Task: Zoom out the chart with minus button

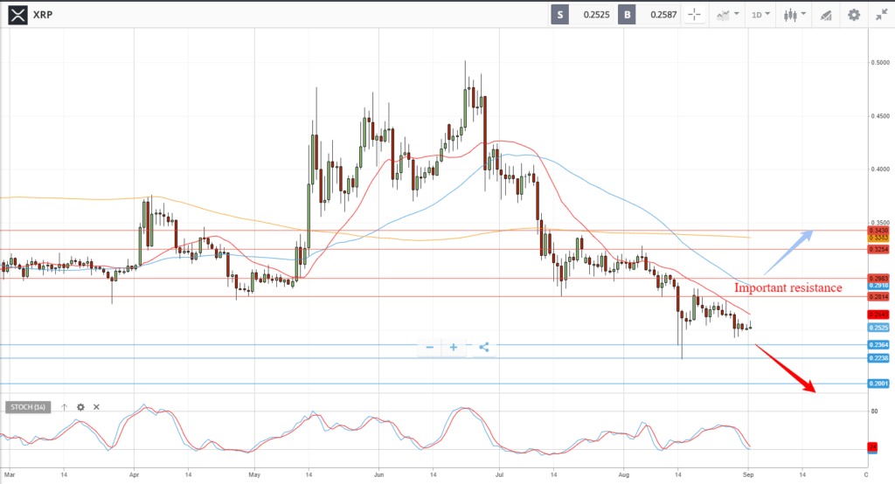Action: click(x=429, y=347)
